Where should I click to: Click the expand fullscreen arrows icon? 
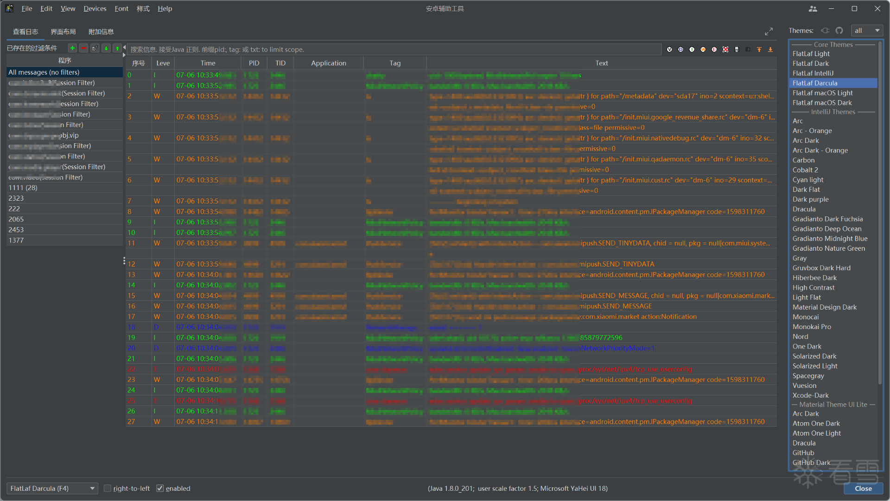(769, 32)
